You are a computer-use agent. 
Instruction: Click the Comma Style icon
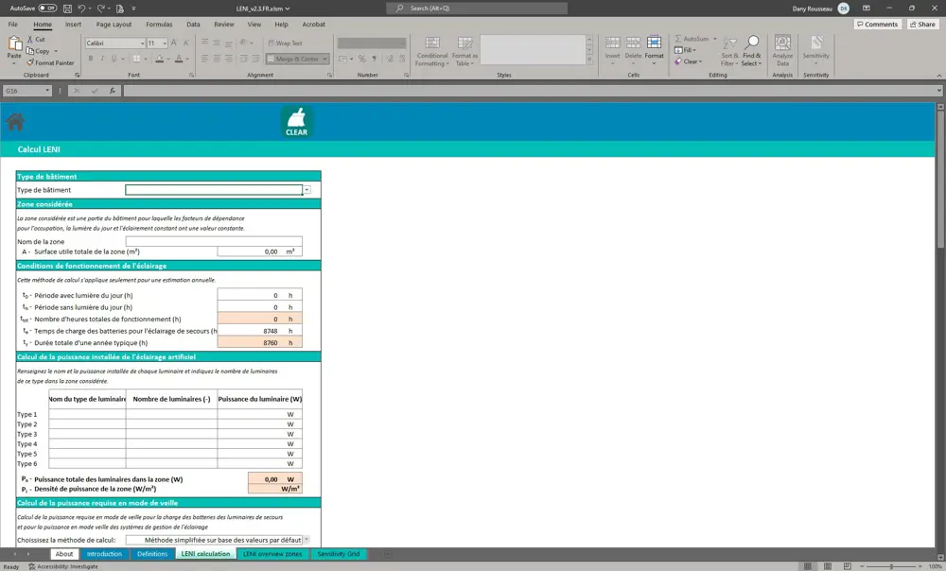pos(374,59)
